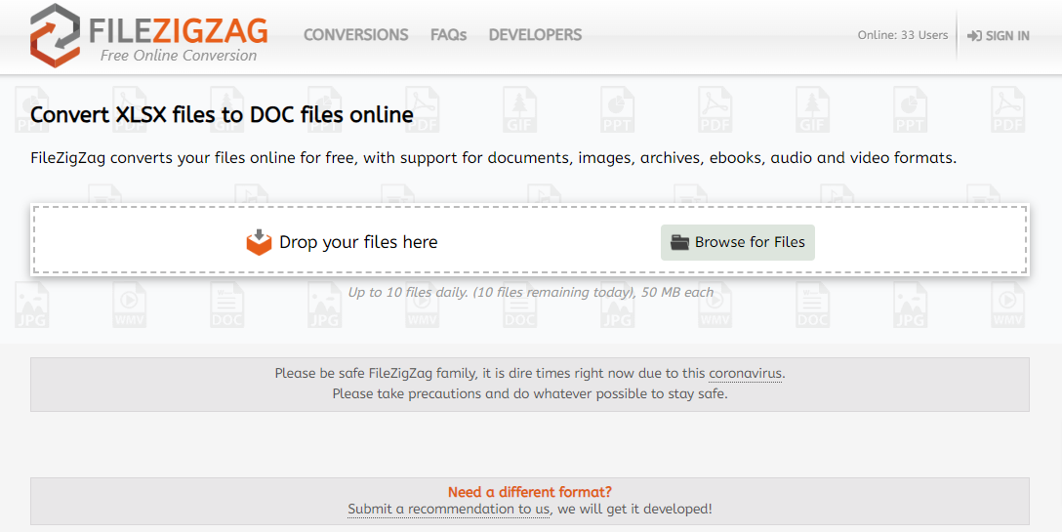The width and height of the screenshot is (1062, 532).
Task: Click the FileZigZag hexagon logo icon
Action: (x=56, y=35)
